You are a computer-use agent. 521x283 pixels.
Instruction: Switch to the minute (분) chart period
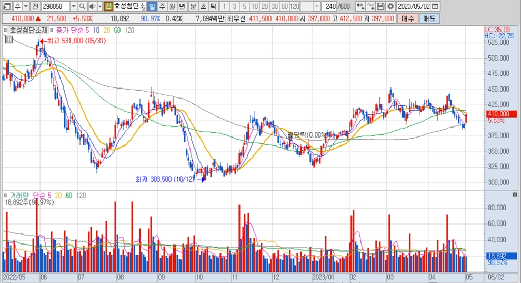pos(193,6)
